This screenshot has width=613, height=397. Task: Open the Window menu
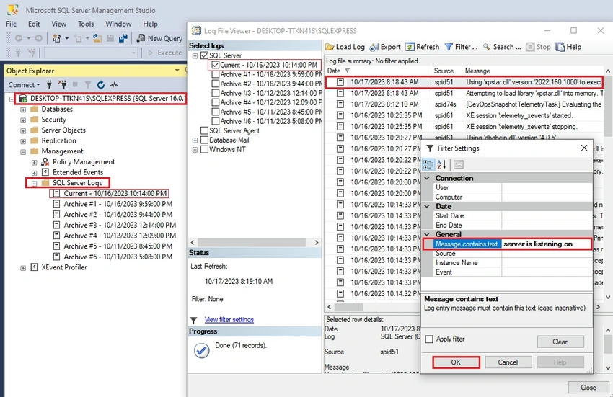(x=118, y=24)
